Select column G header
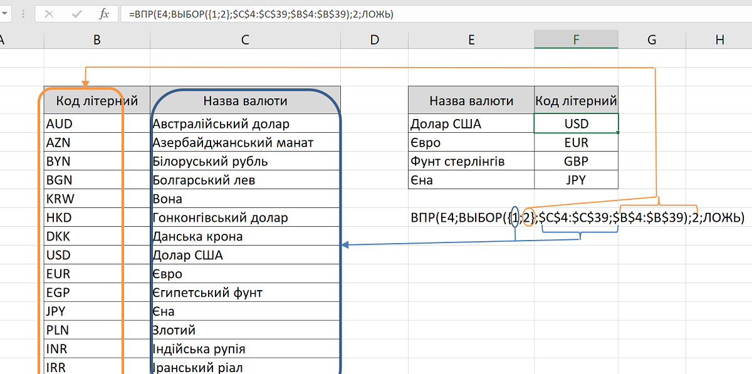Screen dimensions: 752x374 pyautogui.click(x=652, y=39)
